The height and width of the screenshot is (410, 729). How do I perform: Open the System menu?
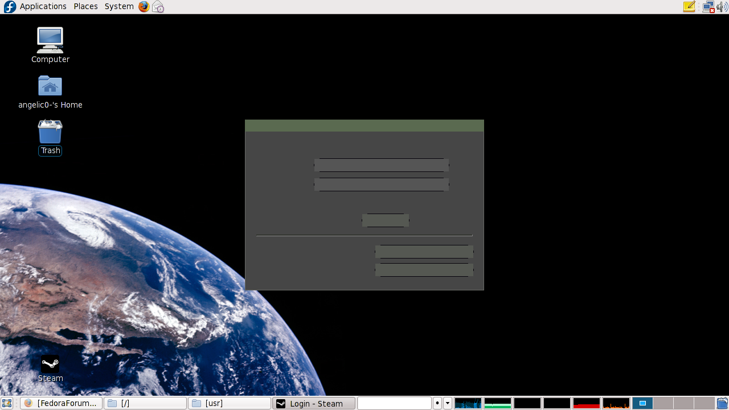[119, 6]
